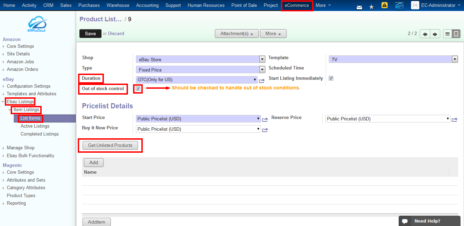Open Category Attributes under Magento

click(26, 187)
